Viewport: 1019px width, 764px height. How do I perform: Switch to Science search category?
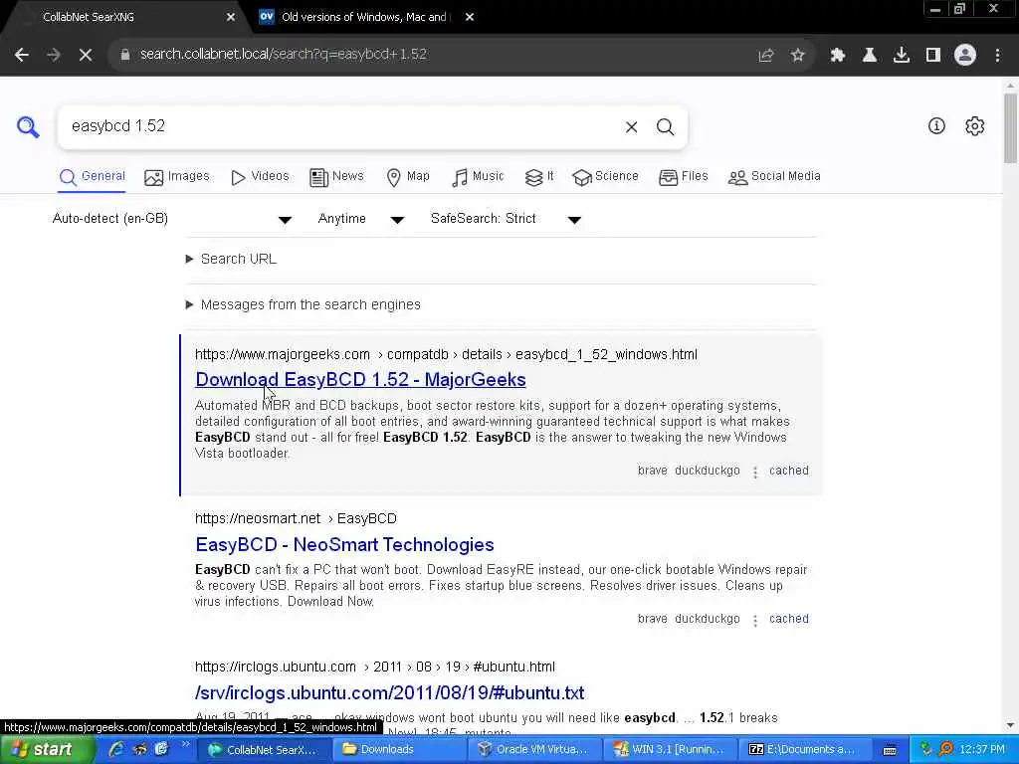pos(606,177)
